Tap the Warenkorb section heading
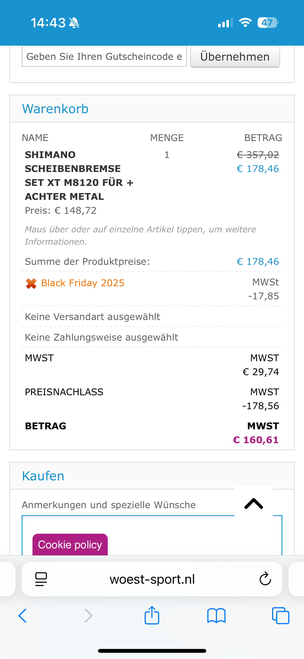 click(55, 109)
